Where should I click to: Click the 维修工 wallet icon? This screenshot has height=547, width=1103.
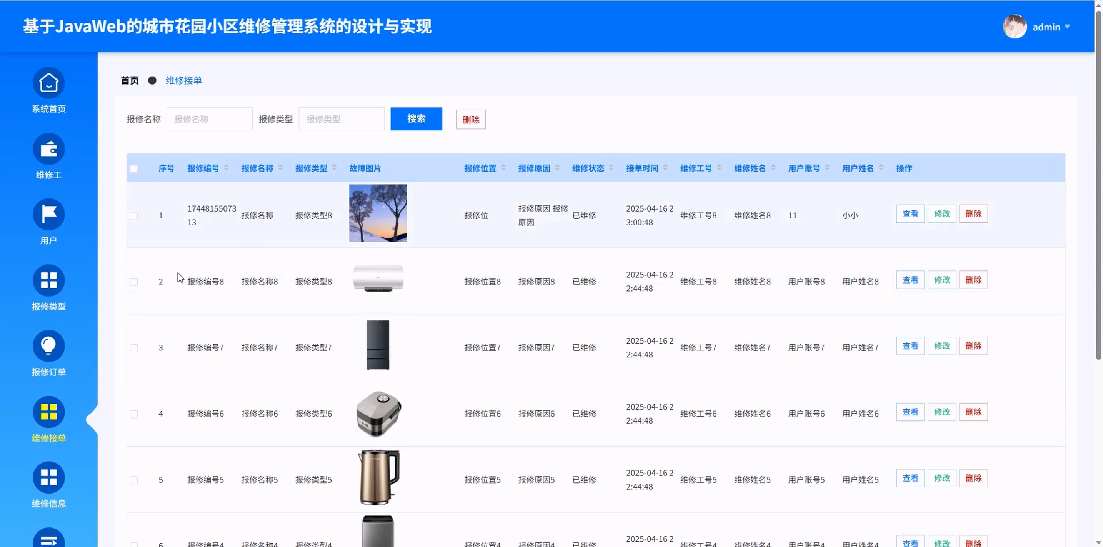point(48,148)
